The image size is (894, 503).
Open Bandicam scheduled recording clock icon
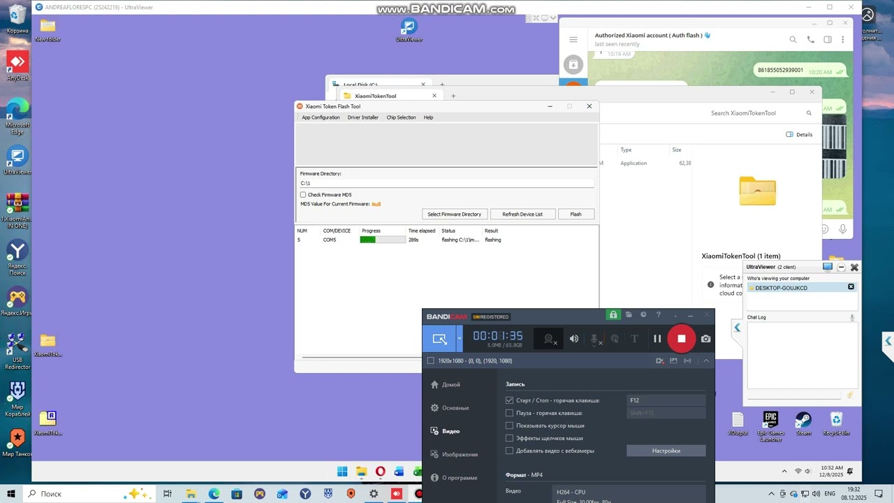[643, 315]
